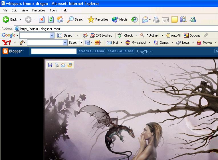Expand the Mail toolbar icon dropdown arrow
The width and height of the screenshot is (218, 160).
coord(150,19)
